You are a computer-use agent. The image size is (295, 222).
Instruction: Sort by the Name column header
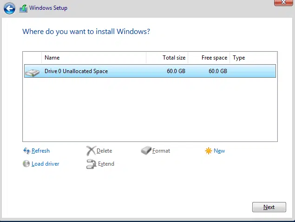pos(93,58)
